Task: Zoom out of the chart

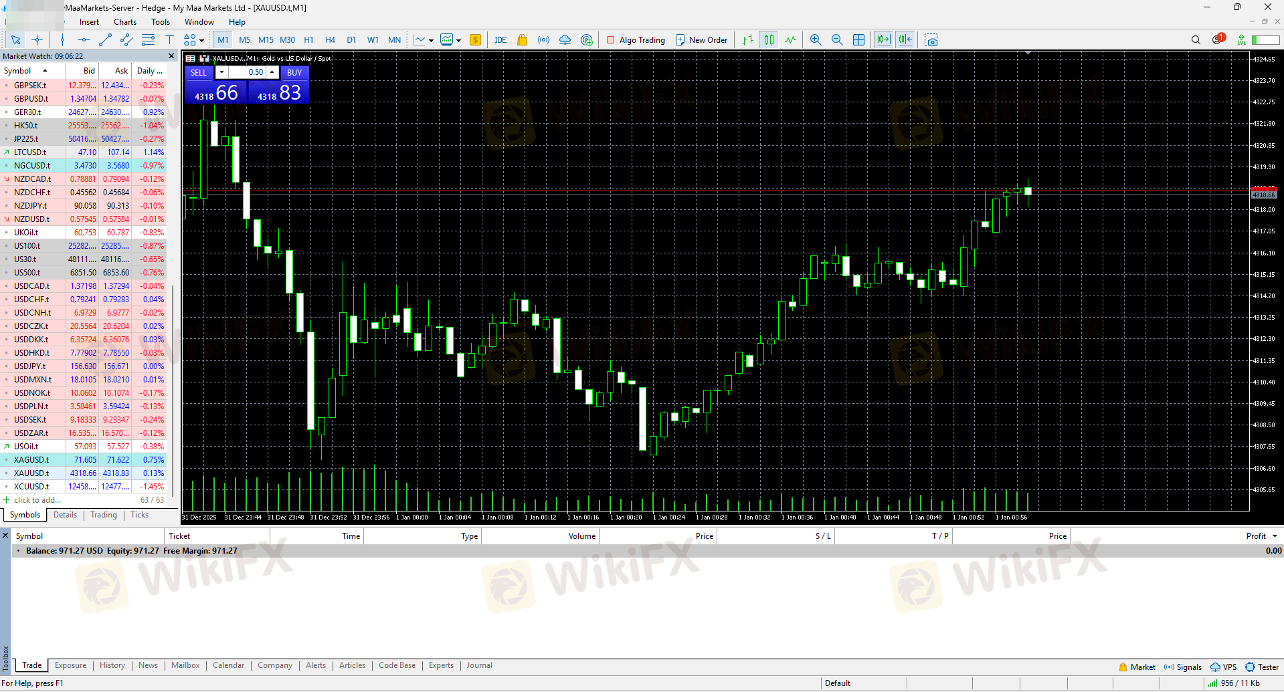Action: pyautogui.click(x=837, y=40)
